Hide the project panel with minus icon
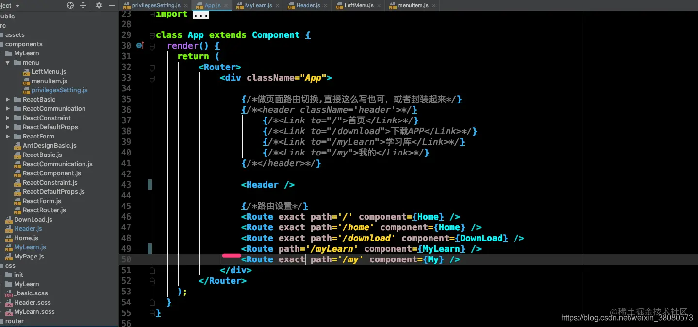 pos(112,5)
